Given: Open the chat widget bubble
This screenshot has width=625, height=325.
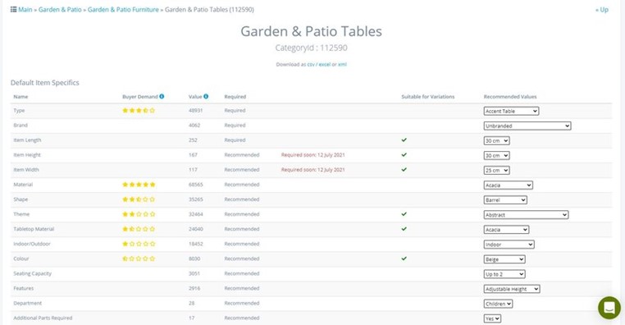Looking at the screenshot, I should 609,308.
